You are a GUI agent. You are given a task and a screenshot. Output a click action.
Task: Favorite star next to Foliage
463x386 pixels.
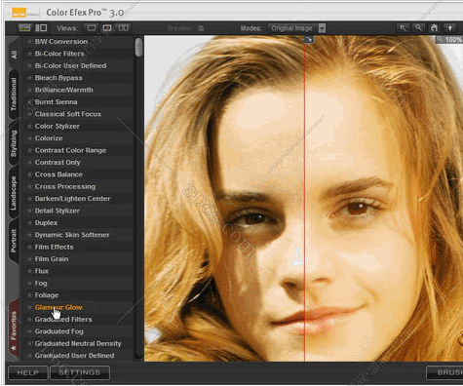pyautogui.click(x=29, y=295)
